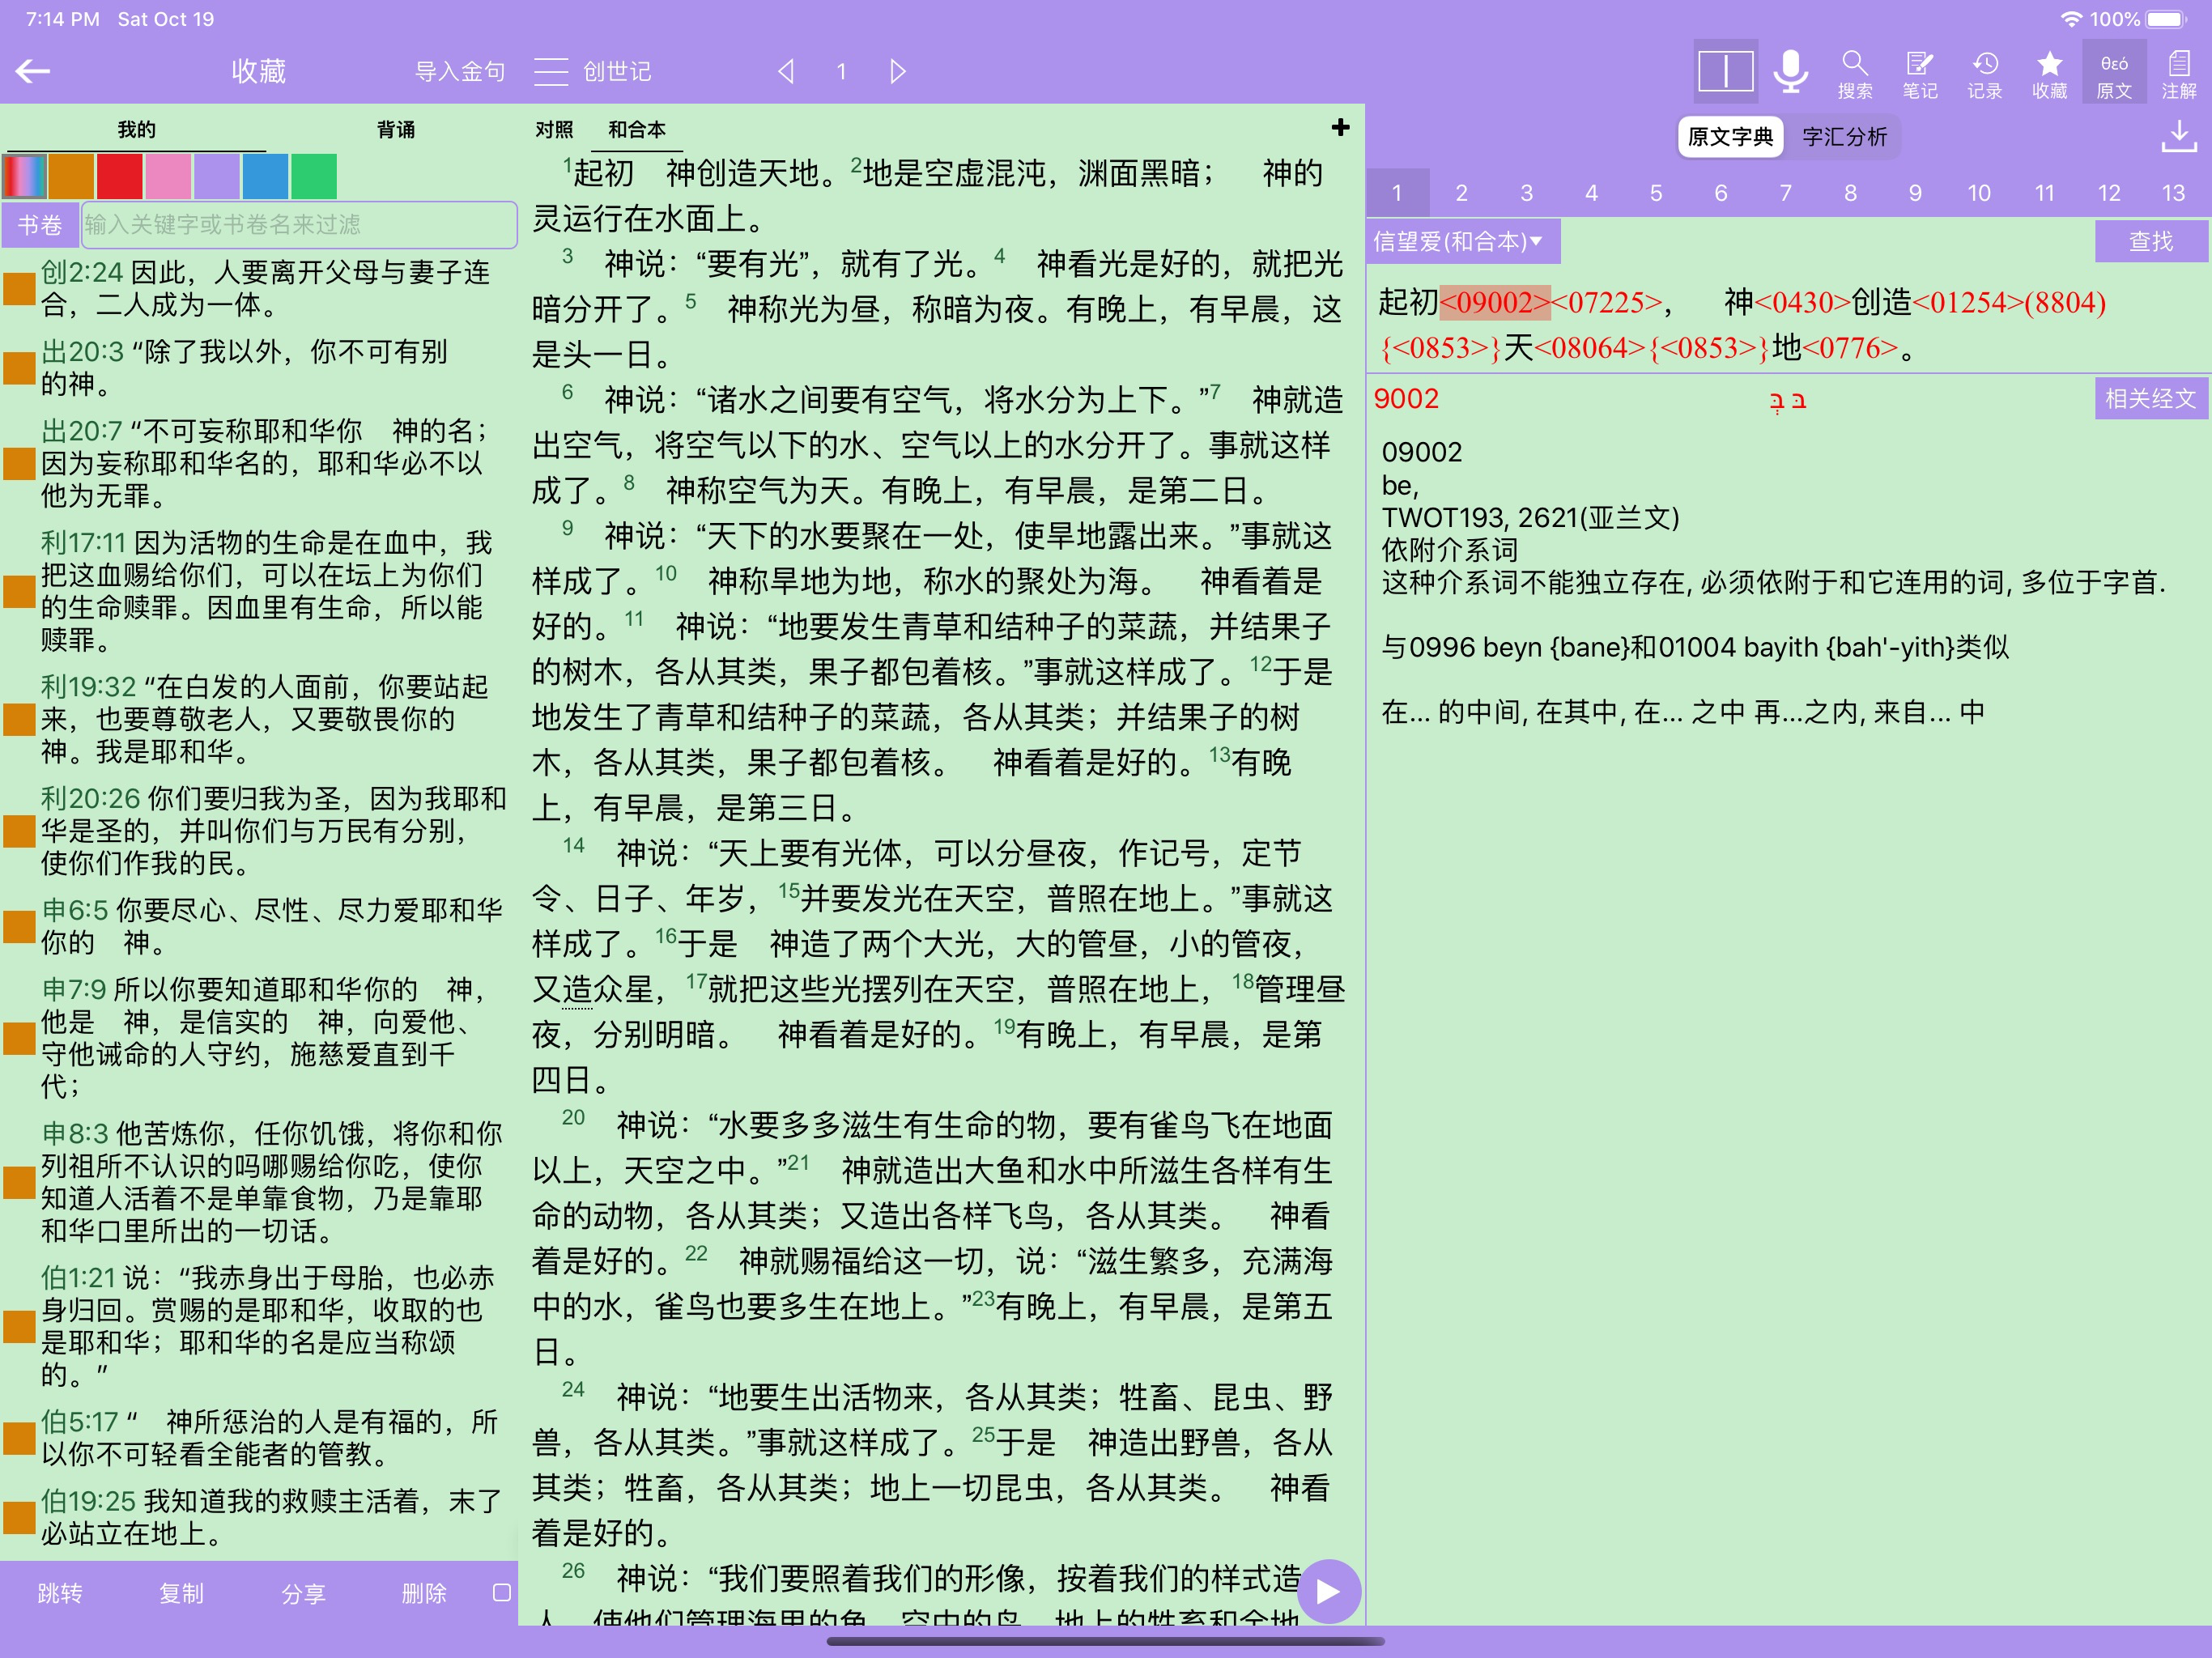Open the 信望爱(和合本) dropdown
Viewport: 2212px width, 1658px height.
[1462, 241]
